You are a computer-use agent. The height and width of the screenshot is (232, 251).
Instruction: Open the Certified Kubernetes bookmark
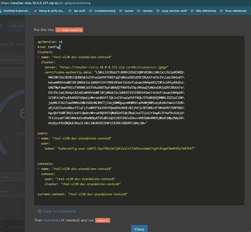15,11
